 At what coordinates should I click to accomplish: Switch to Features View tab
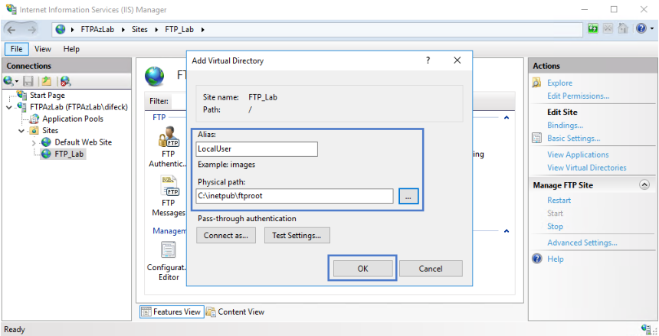(x=172, y=312)
